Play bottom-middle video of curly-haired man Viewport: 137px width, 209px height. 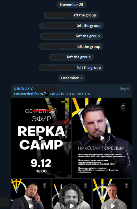click(71, 206)
